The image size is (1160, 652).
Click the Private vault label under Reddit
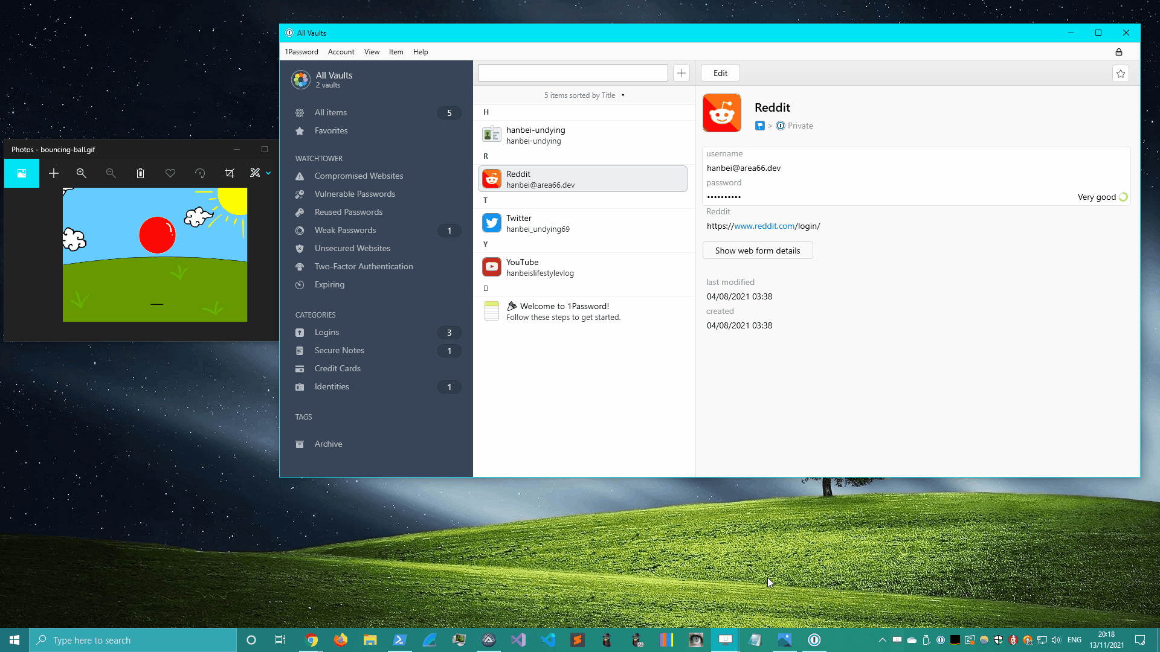click(x=800, y=126)
